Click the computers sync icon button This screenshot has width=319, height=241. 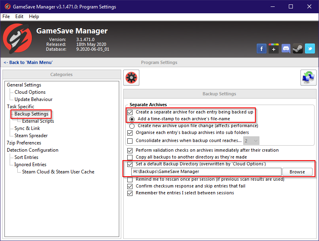click(x=308, y=78)
